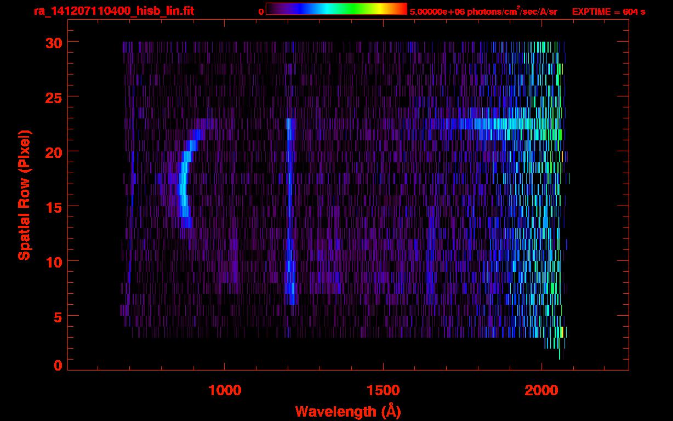This screenshot has width=673, height=421.
Task: Click the Wavelength (Å) axis title
Action: click(348, 411)
